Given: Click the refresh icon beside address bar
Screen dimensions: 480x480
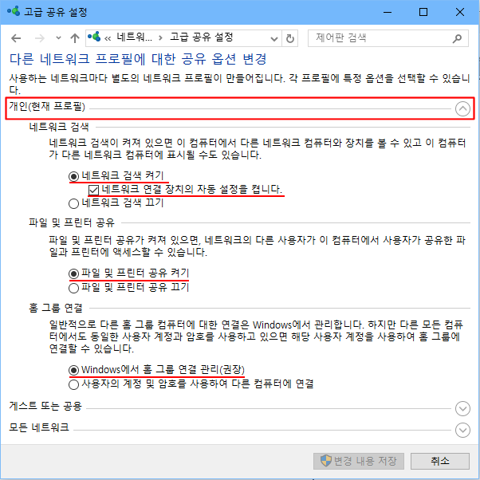Looking at the screenshot, I should click(290, 37).
